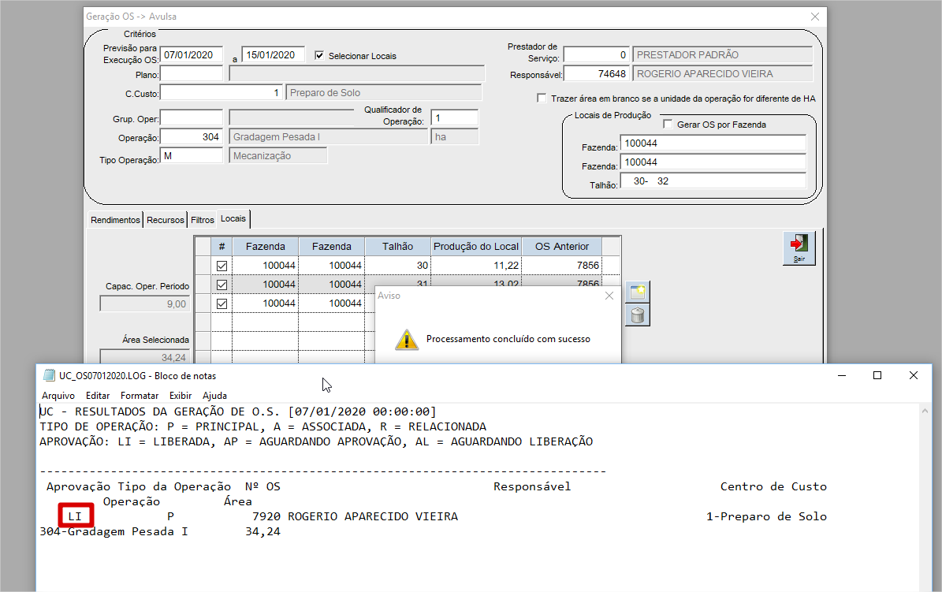This screenshot has width=942, height=592.
Task: Uncheck the row with Talhão 30
Action: 222,266
